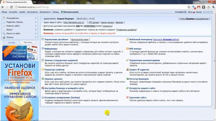
Task: Expand the Пользователи submenu arrow
Action: pos(36,18)
